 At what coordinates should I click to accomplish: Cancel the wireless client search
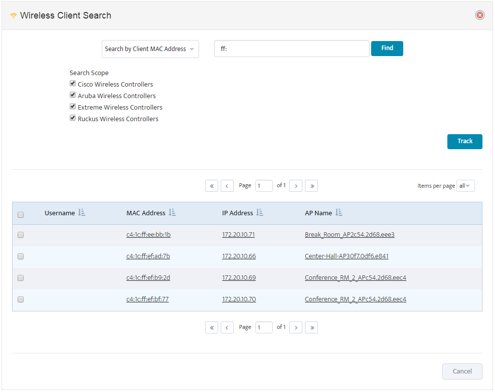click(x=462, y=371)
